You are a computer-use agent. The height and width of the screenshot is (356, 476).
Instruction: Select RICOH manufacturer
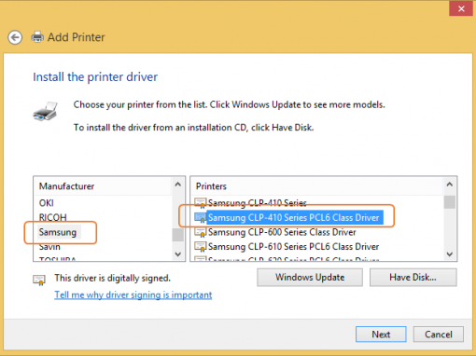(53, 217)
